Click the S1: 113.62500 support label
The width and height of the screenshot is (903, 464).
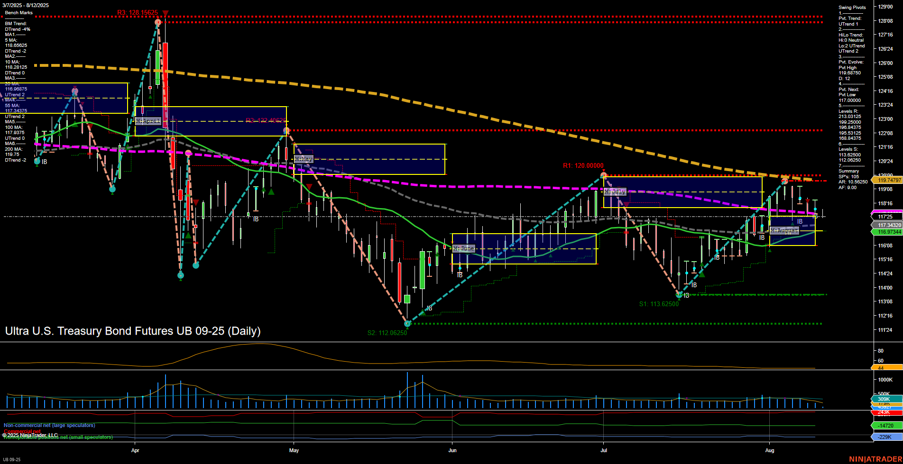pyautogui.click(x=659, y=304)
